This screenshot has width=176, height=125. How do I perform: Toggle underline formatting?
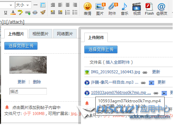(x=6, y=12)
